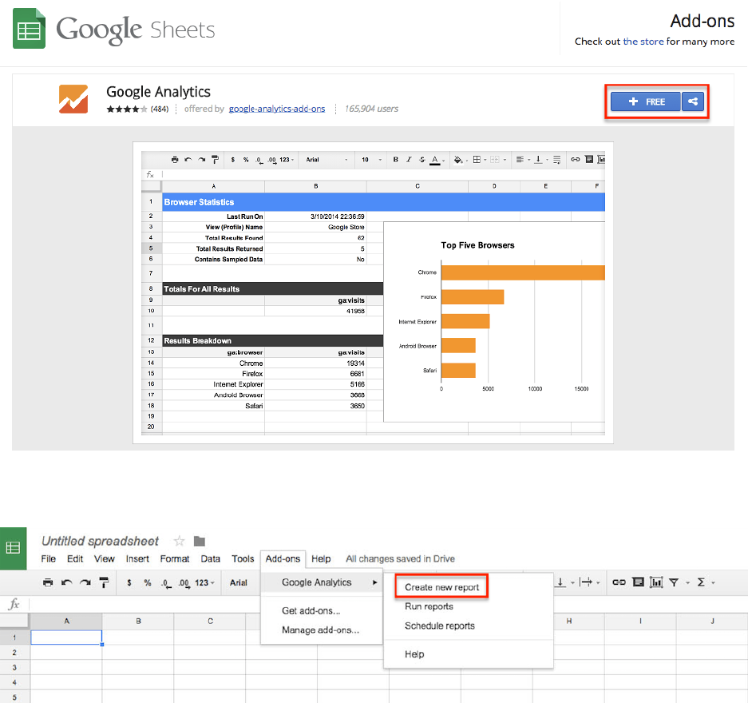Rename the Untitled spreadsheet title

pos(100,541)
